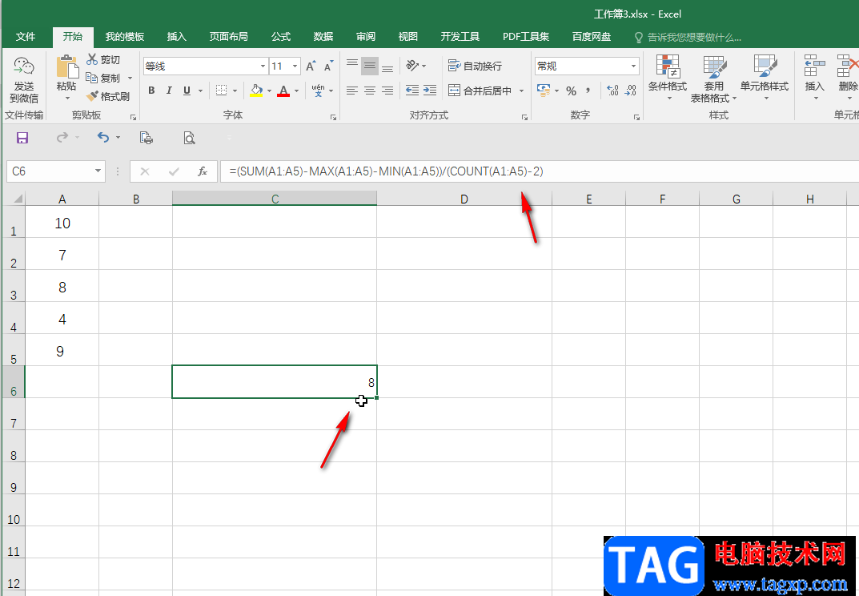859x596 pixels.
Task: Increase font size with large A icon
Action: click(x=311, y=66)
